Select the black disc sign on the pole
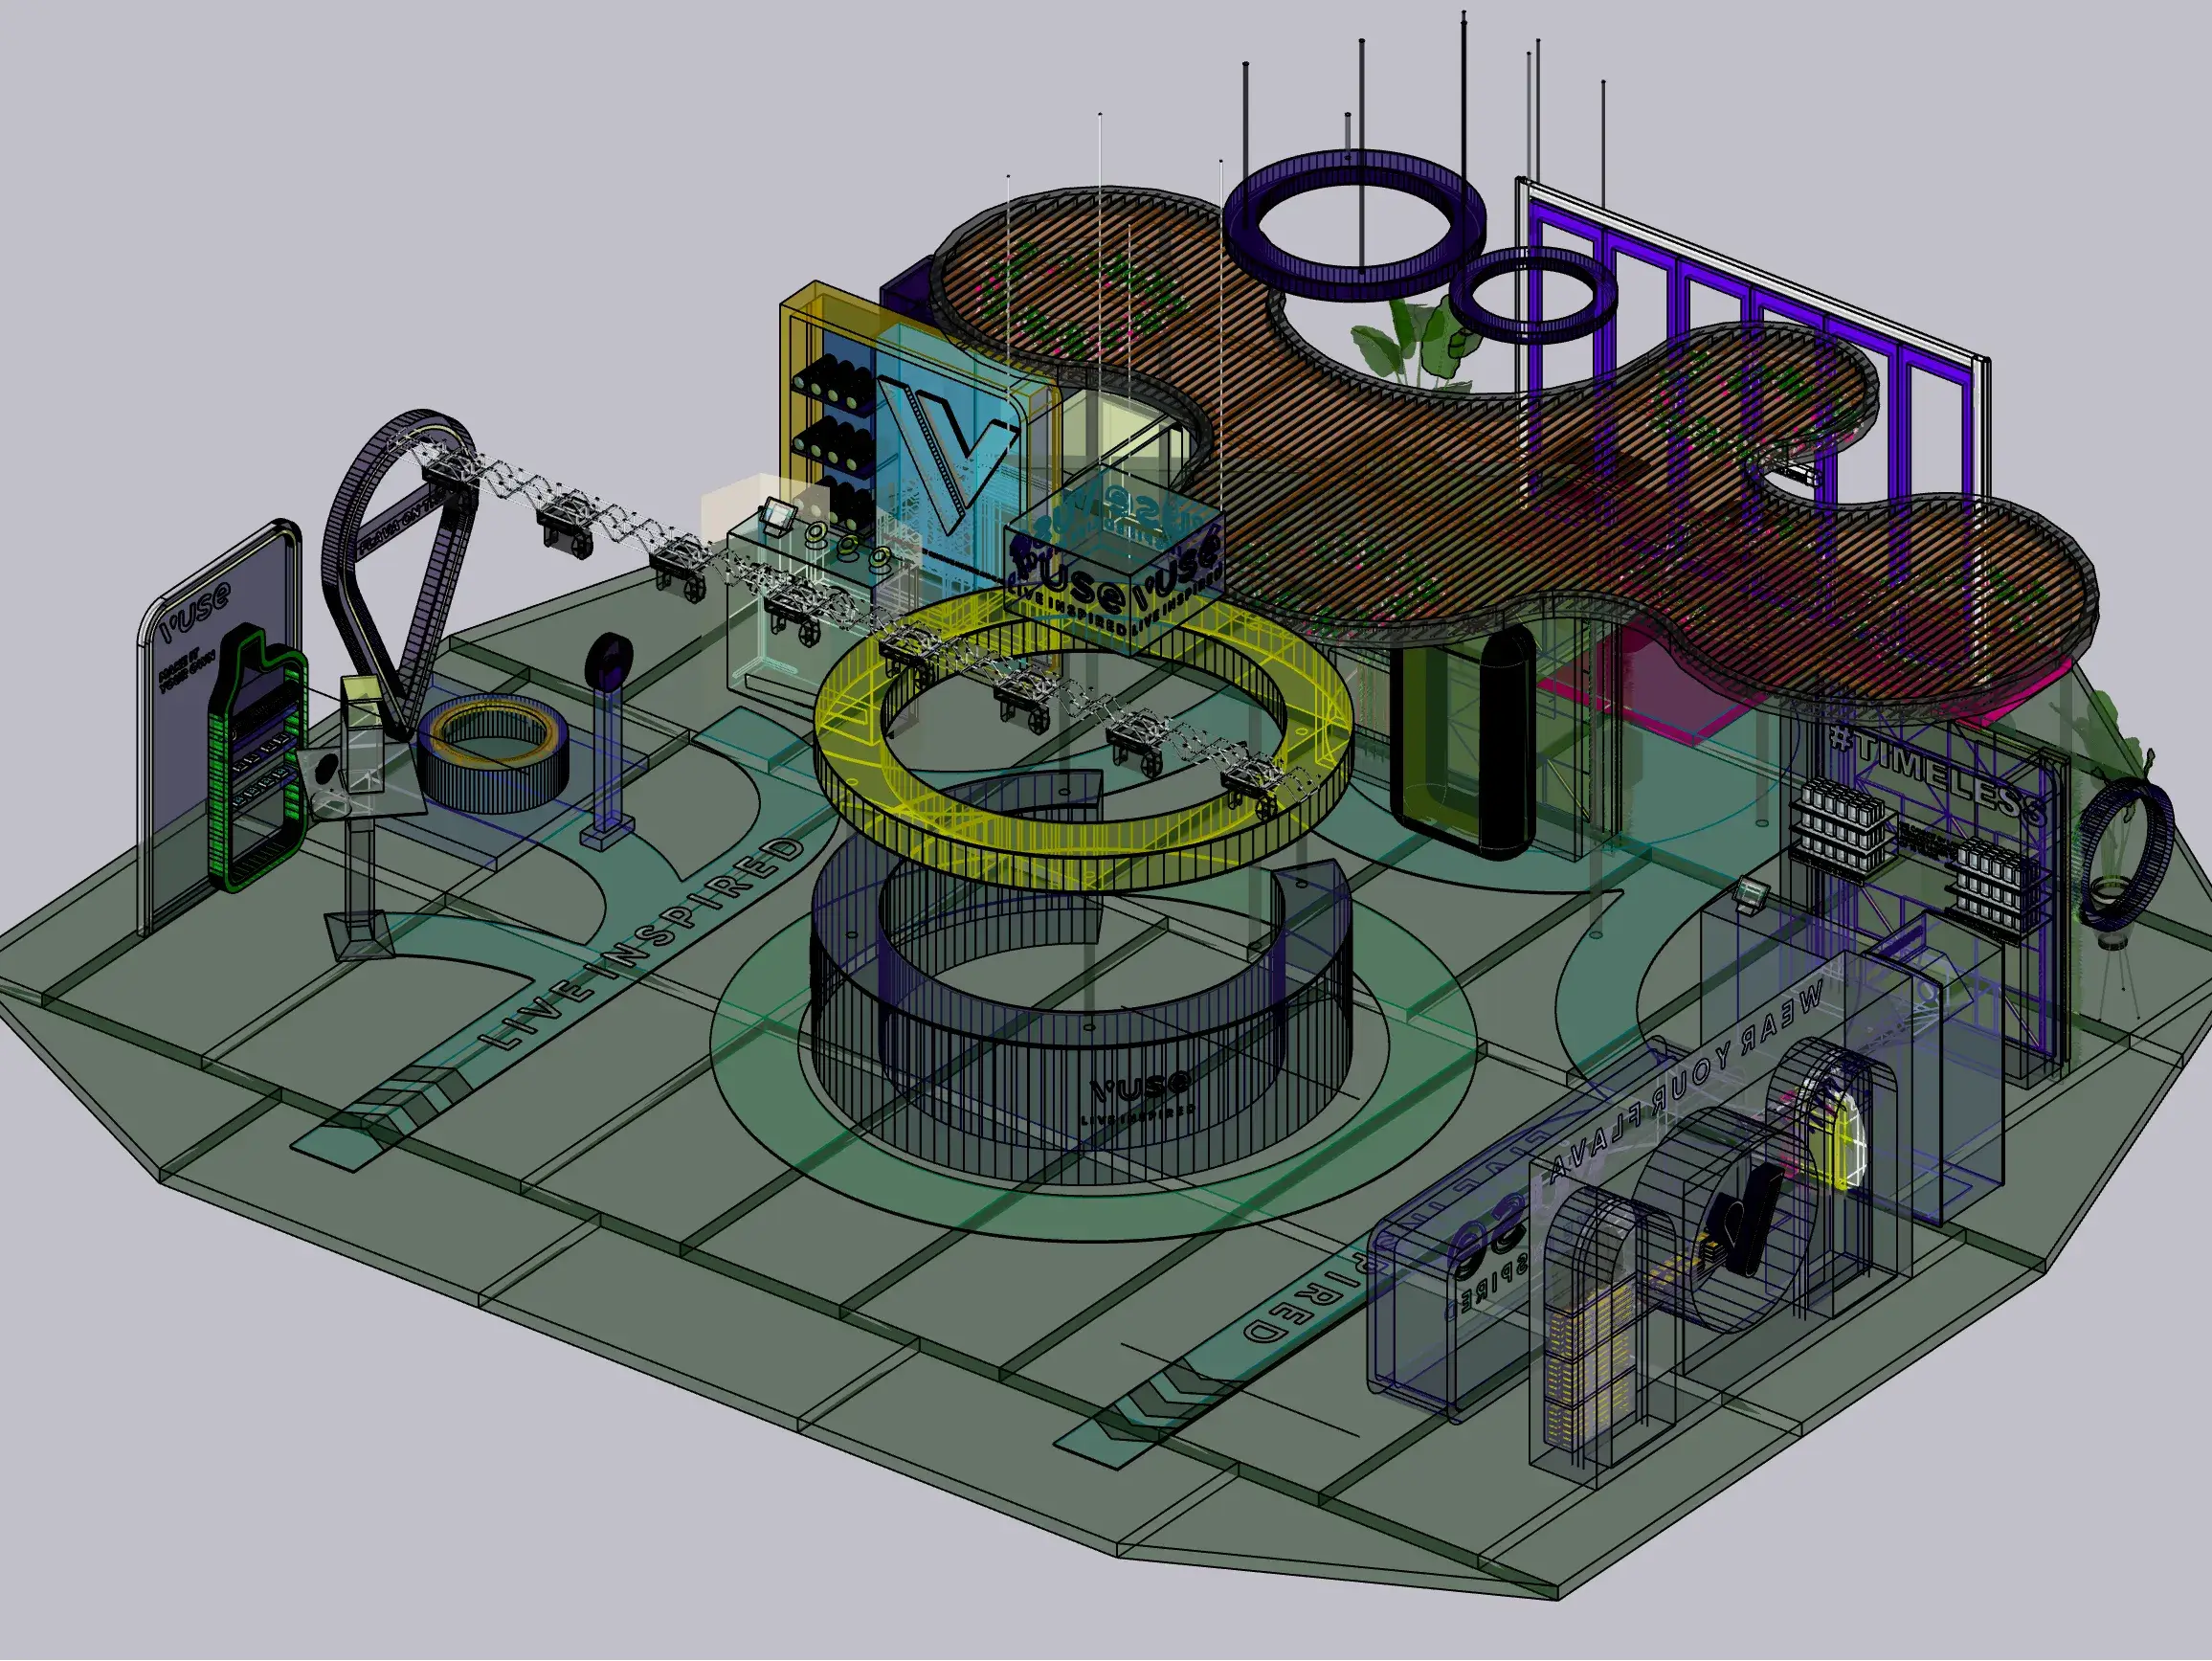Viewport: 2212px width, 1661px height. pyautogui.click(x=608, y=660)
